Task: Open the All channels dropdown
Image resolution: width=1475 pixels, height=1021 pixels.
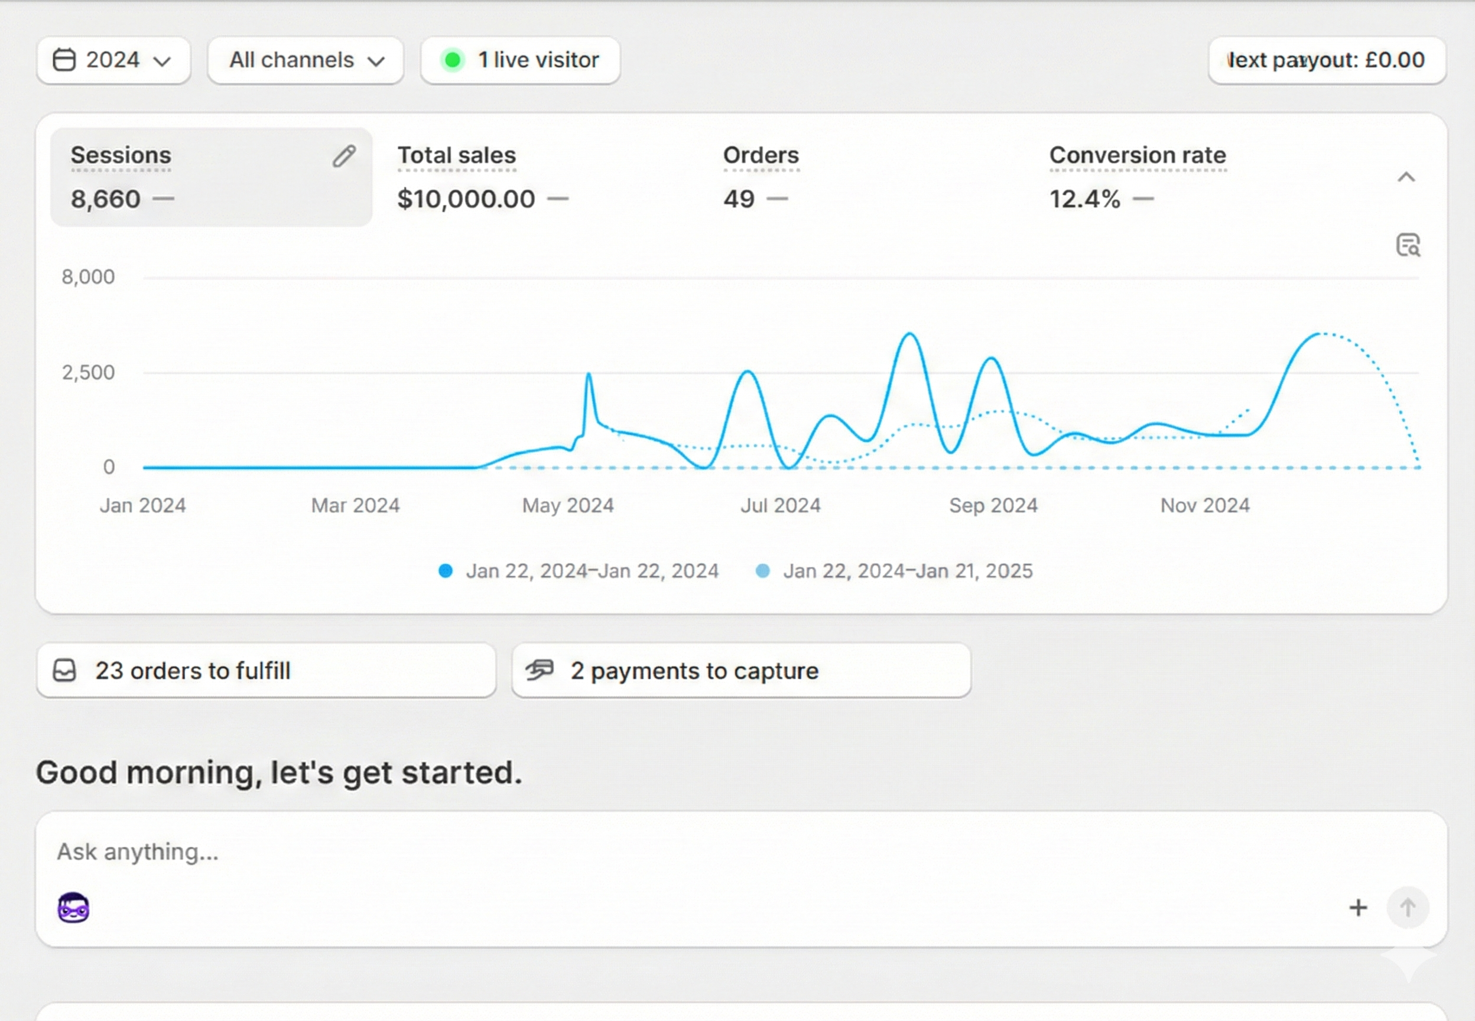Action: [x=306, y=60]
